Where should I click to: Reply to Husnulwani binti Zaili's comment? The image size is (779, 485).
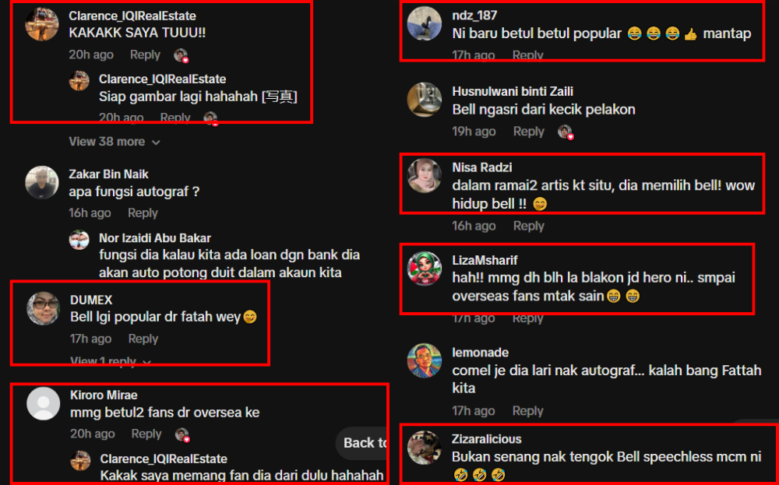click(x=529, y=132)
